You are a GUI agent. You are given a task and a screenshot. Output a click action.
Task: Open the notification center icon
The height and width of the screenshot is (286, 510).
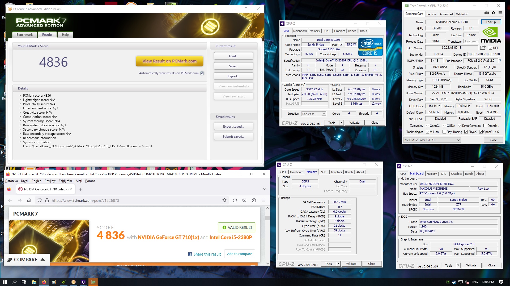(501, 282)
